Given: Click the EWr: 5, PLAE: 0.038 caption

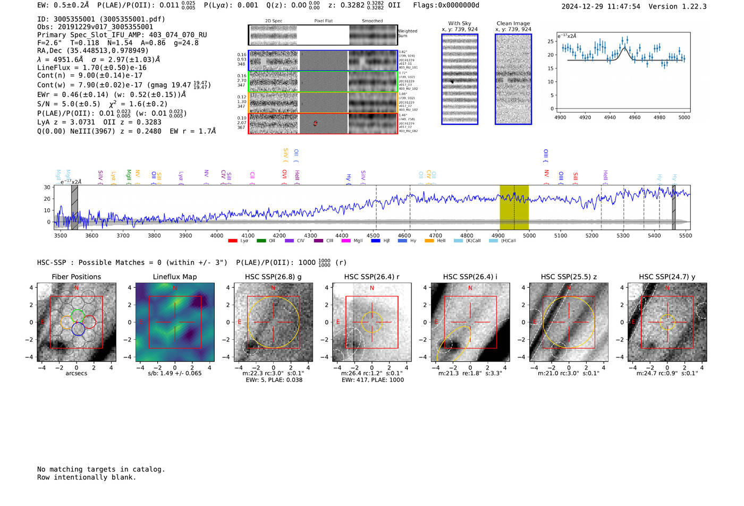Looking at the screenshot, I should pos(274,380).
